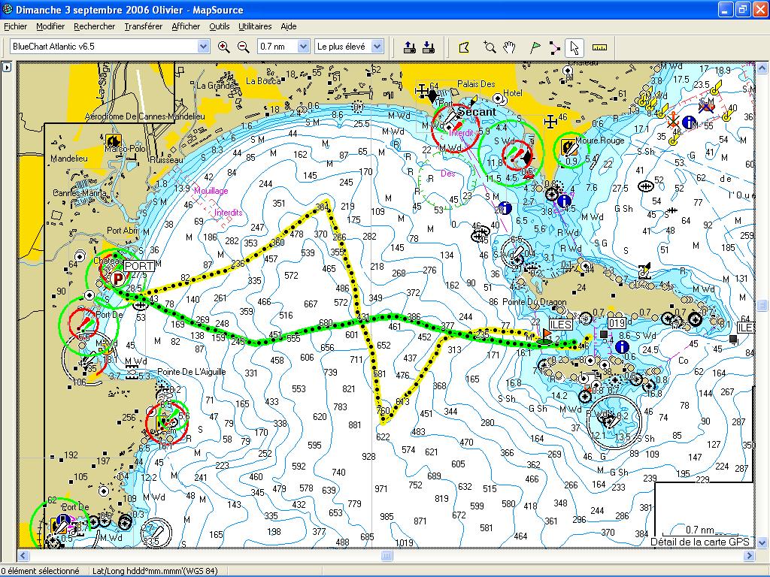
Task: Click the Détail de la carte GPS text
Action: (x=700, y=542)
